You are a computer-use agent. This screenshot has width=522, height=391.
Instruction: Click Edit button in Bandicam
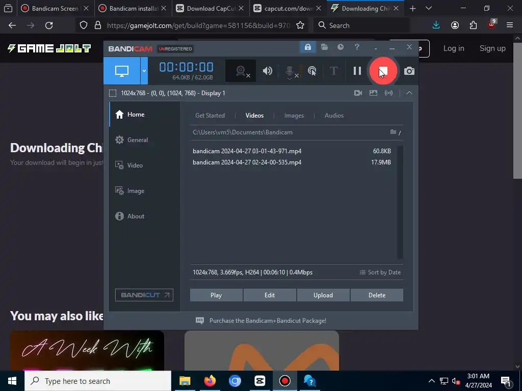point(270,295)
